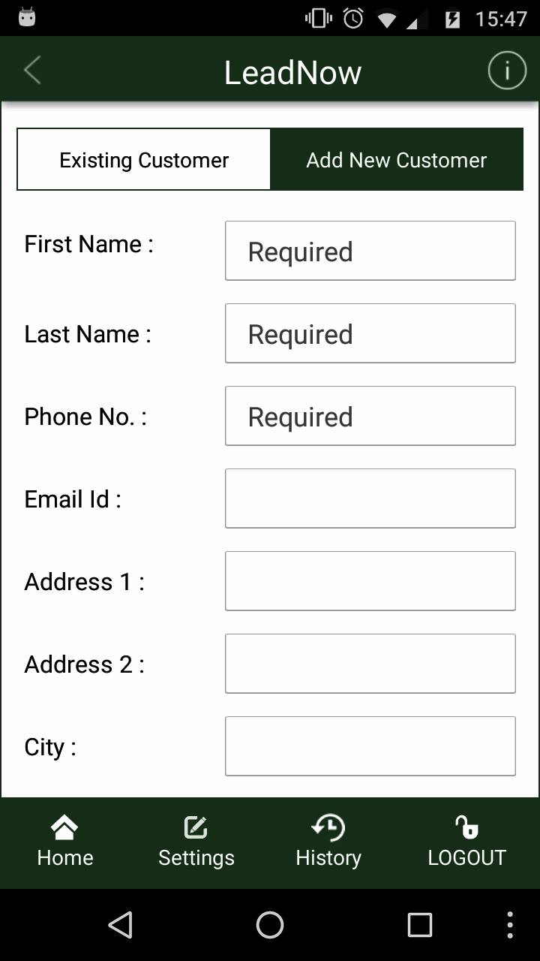Open the info icon in header
The width and height of the screenshot is (540, 961).
(x=507, y=71)
